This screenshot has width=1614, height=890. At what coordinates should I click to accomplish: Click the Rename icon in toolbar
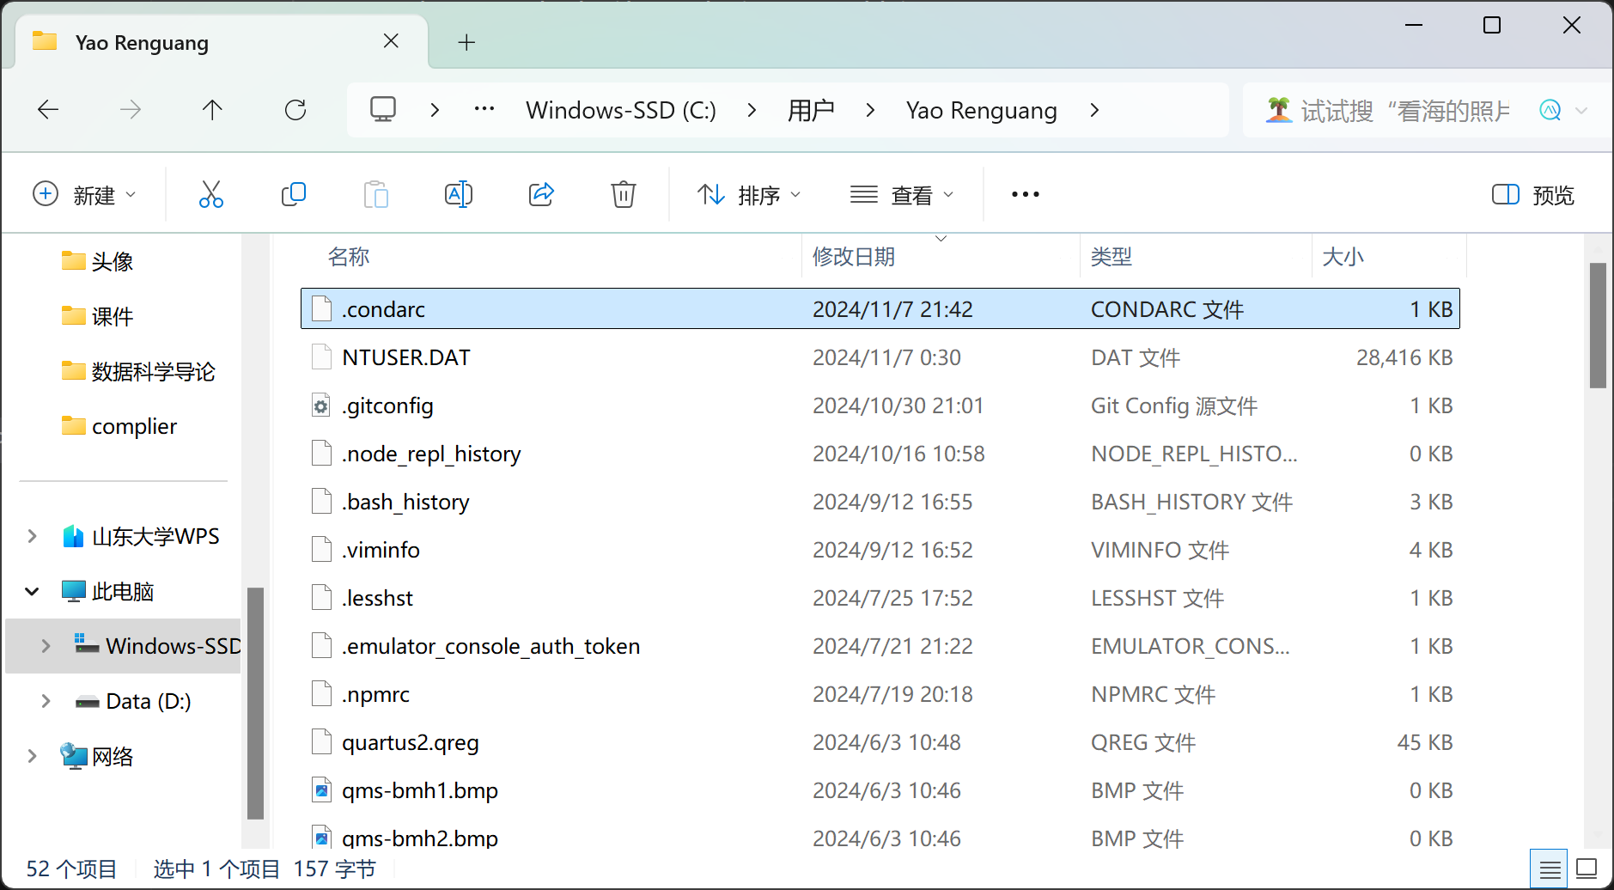coord(459,194)
